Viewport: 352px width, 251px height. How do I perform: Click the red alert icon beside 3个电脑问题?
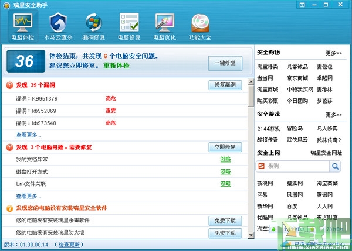[x=9, y=147]
